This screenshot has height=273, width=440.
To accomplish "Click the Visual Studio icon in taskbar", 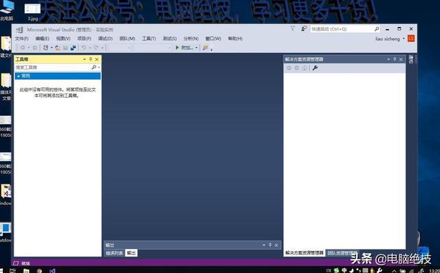I will (x=52, y=271).
